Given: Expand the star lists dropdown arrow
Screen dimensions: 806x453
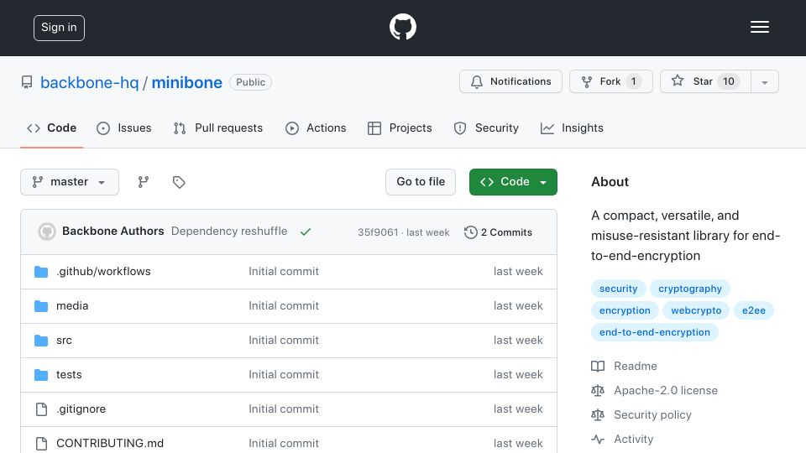Looking at the screenshot, I should pyautogui.click(x=764, y=82).
